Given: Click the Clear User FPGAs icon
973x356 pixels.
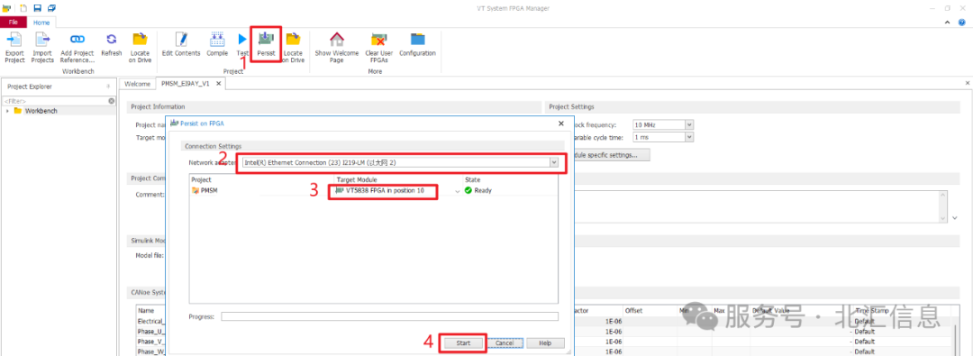Looking at the screenshot, I should pyautogui.click(x=379, y=48).
